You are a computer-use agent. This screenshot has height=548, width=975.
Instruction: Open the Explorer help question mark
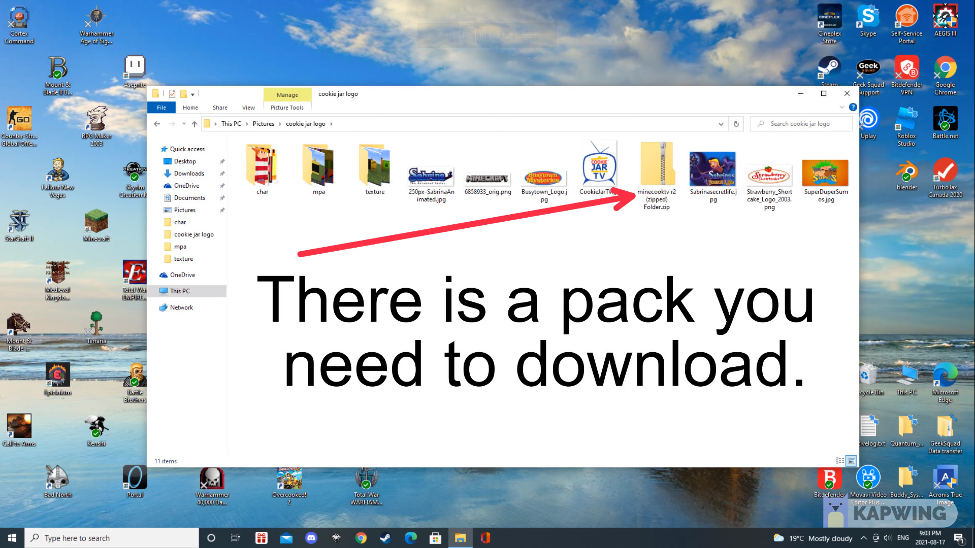853,107
